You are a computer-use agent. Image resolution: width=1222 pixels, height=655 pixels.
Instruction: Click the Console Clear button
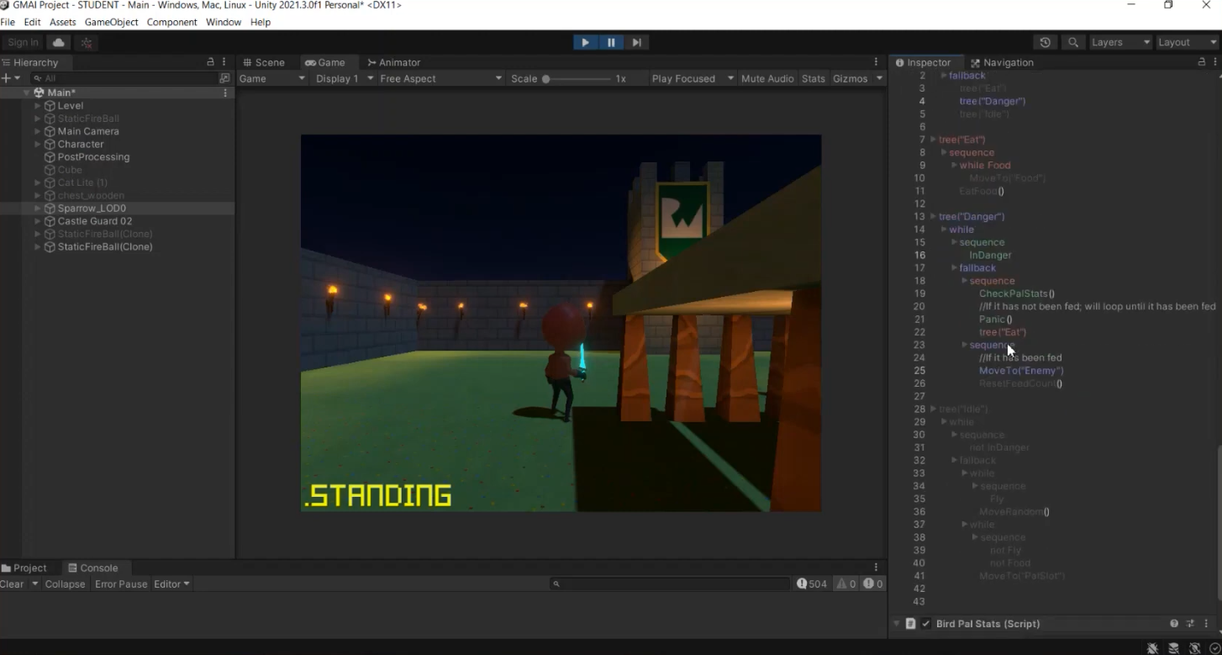tap(13, 584)
